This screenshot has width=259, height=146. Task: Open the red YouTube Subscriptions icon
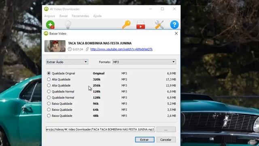click(x=140, y=25)
